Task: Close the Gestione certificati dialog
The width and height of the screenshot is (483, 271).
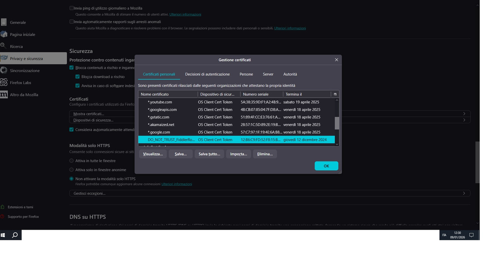Action: (337, 59)
